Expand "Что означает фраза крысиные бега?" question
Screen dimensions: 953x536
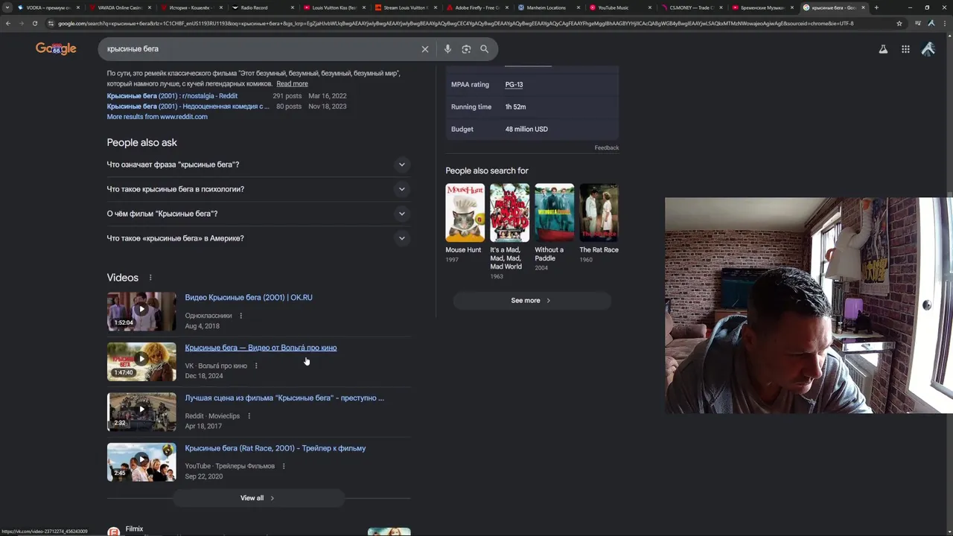tap(258, 165)
